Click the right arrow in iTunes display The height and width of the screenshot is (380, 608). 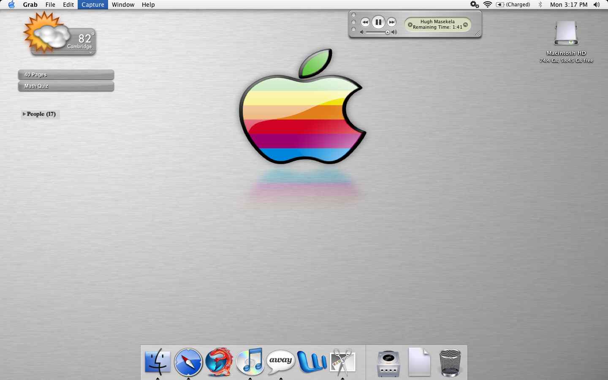[x=465, y=25]
